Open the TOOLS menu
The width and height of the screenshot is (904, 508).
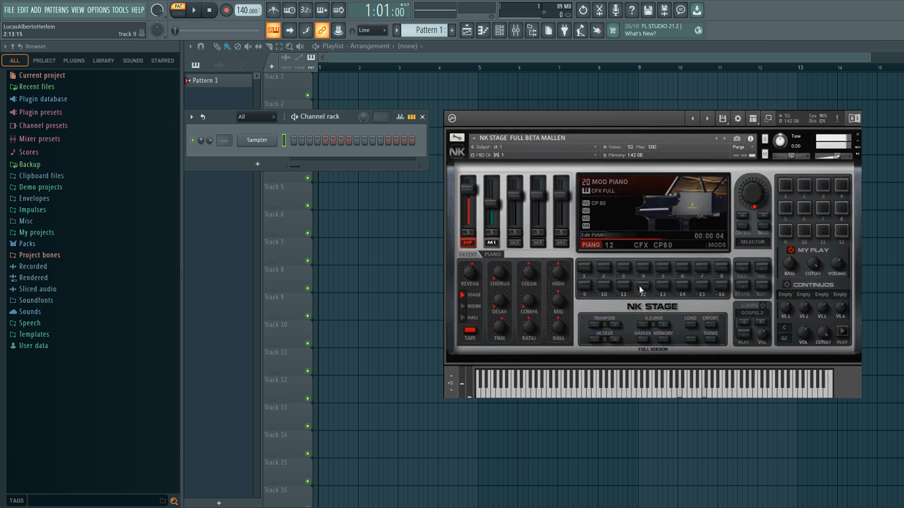[x=120, y=10]
